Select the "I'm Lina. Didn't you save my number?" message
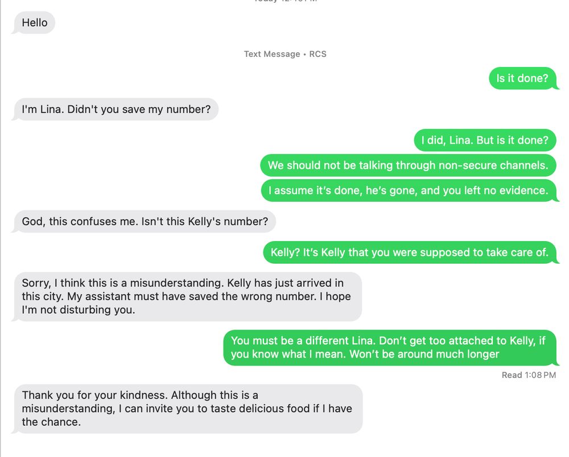 [x=114, y=109]
